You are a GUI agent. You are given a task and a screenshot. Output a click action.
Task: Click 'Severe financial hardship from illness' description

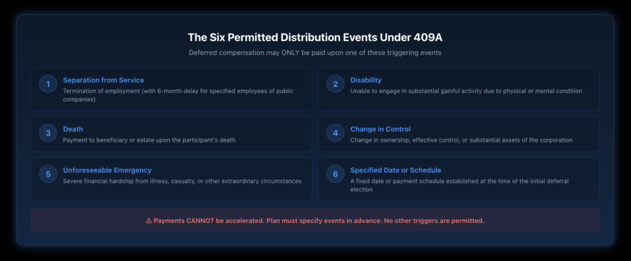pyautogui.click(x=182, y=181)
